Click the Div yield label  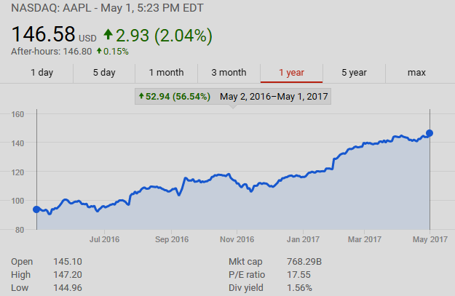(x=246, y=288)
